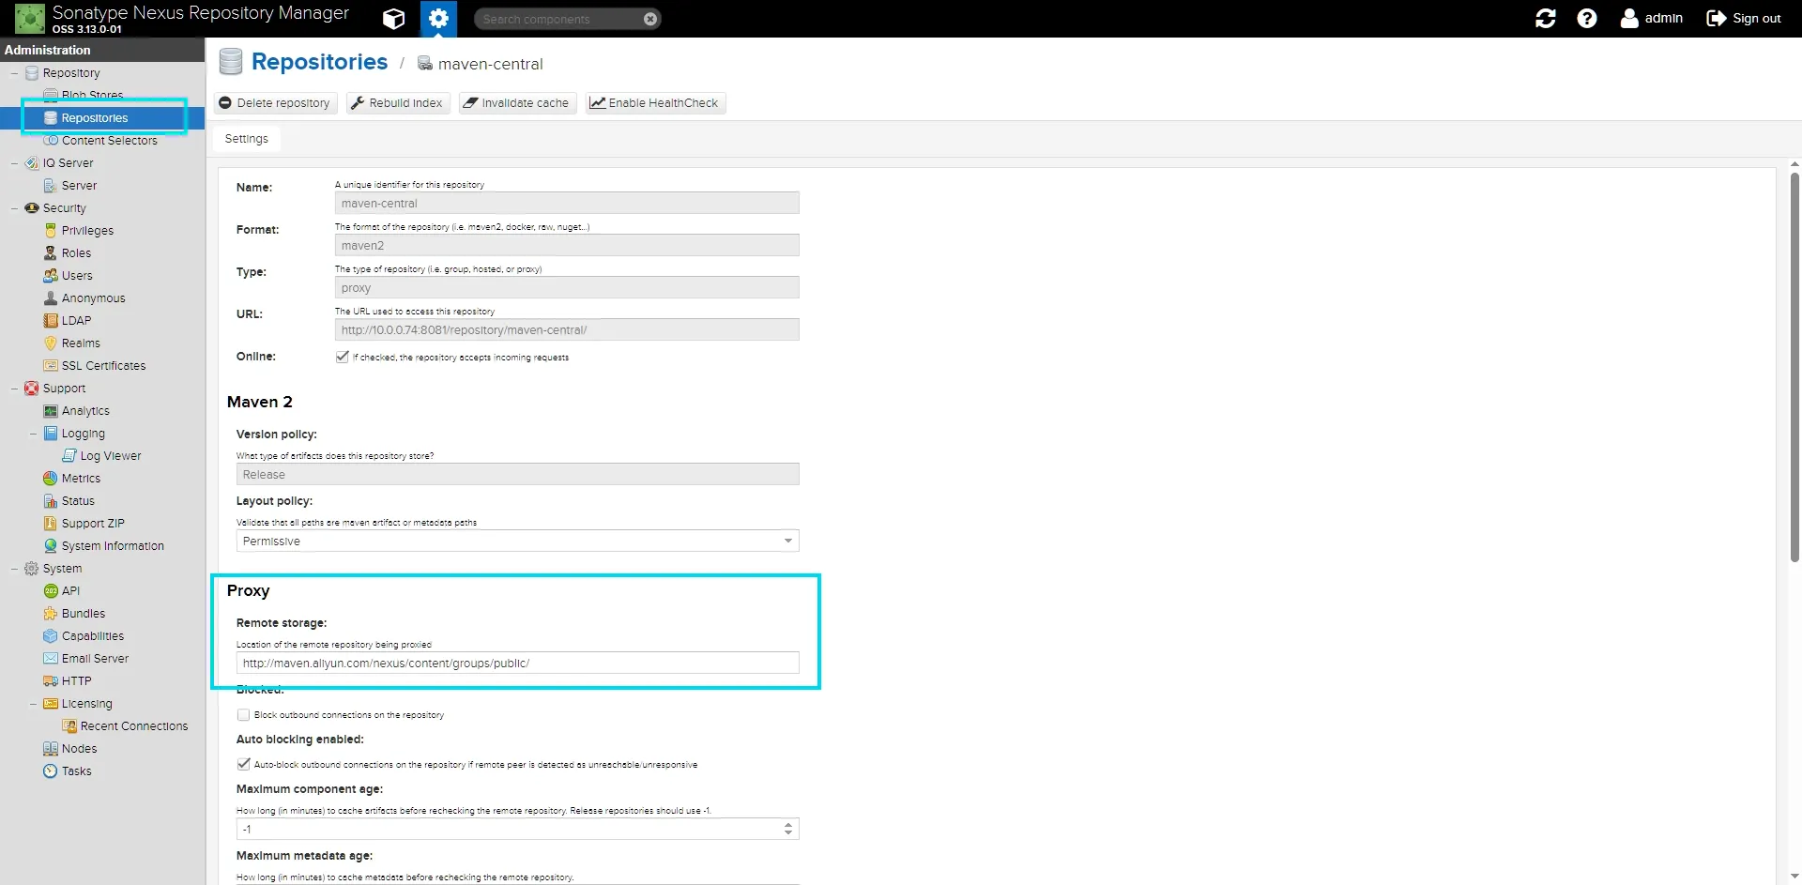Click the API icon in sidebar

point(51,591)
